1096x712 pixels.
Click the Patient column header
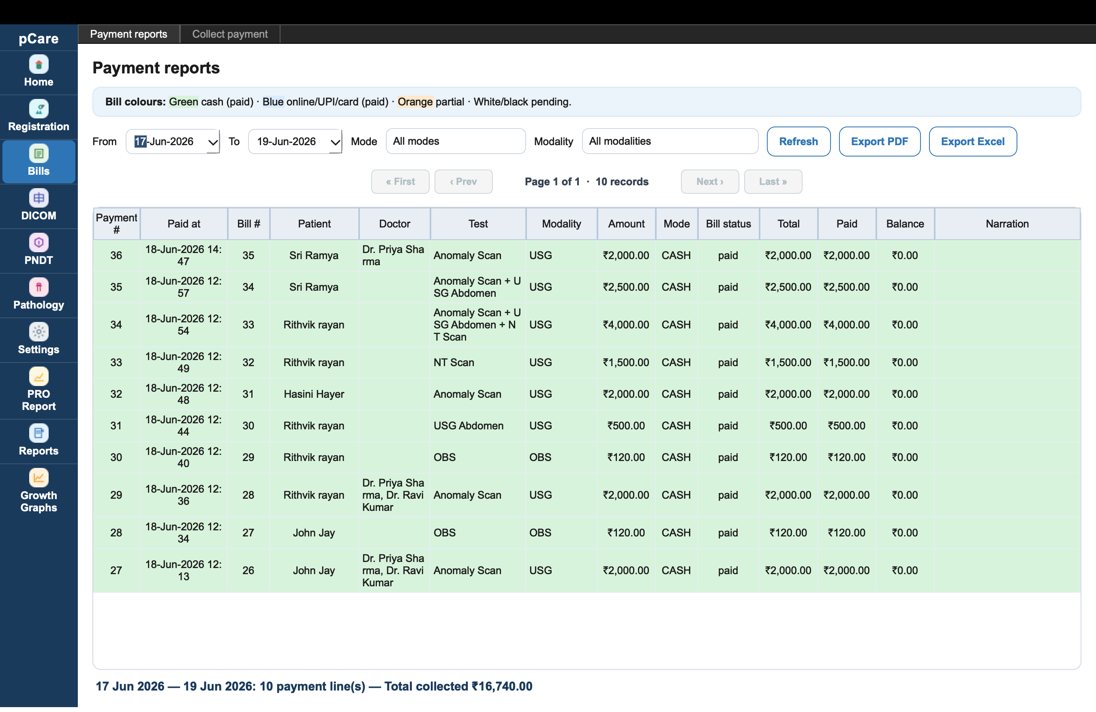point(314,223)
